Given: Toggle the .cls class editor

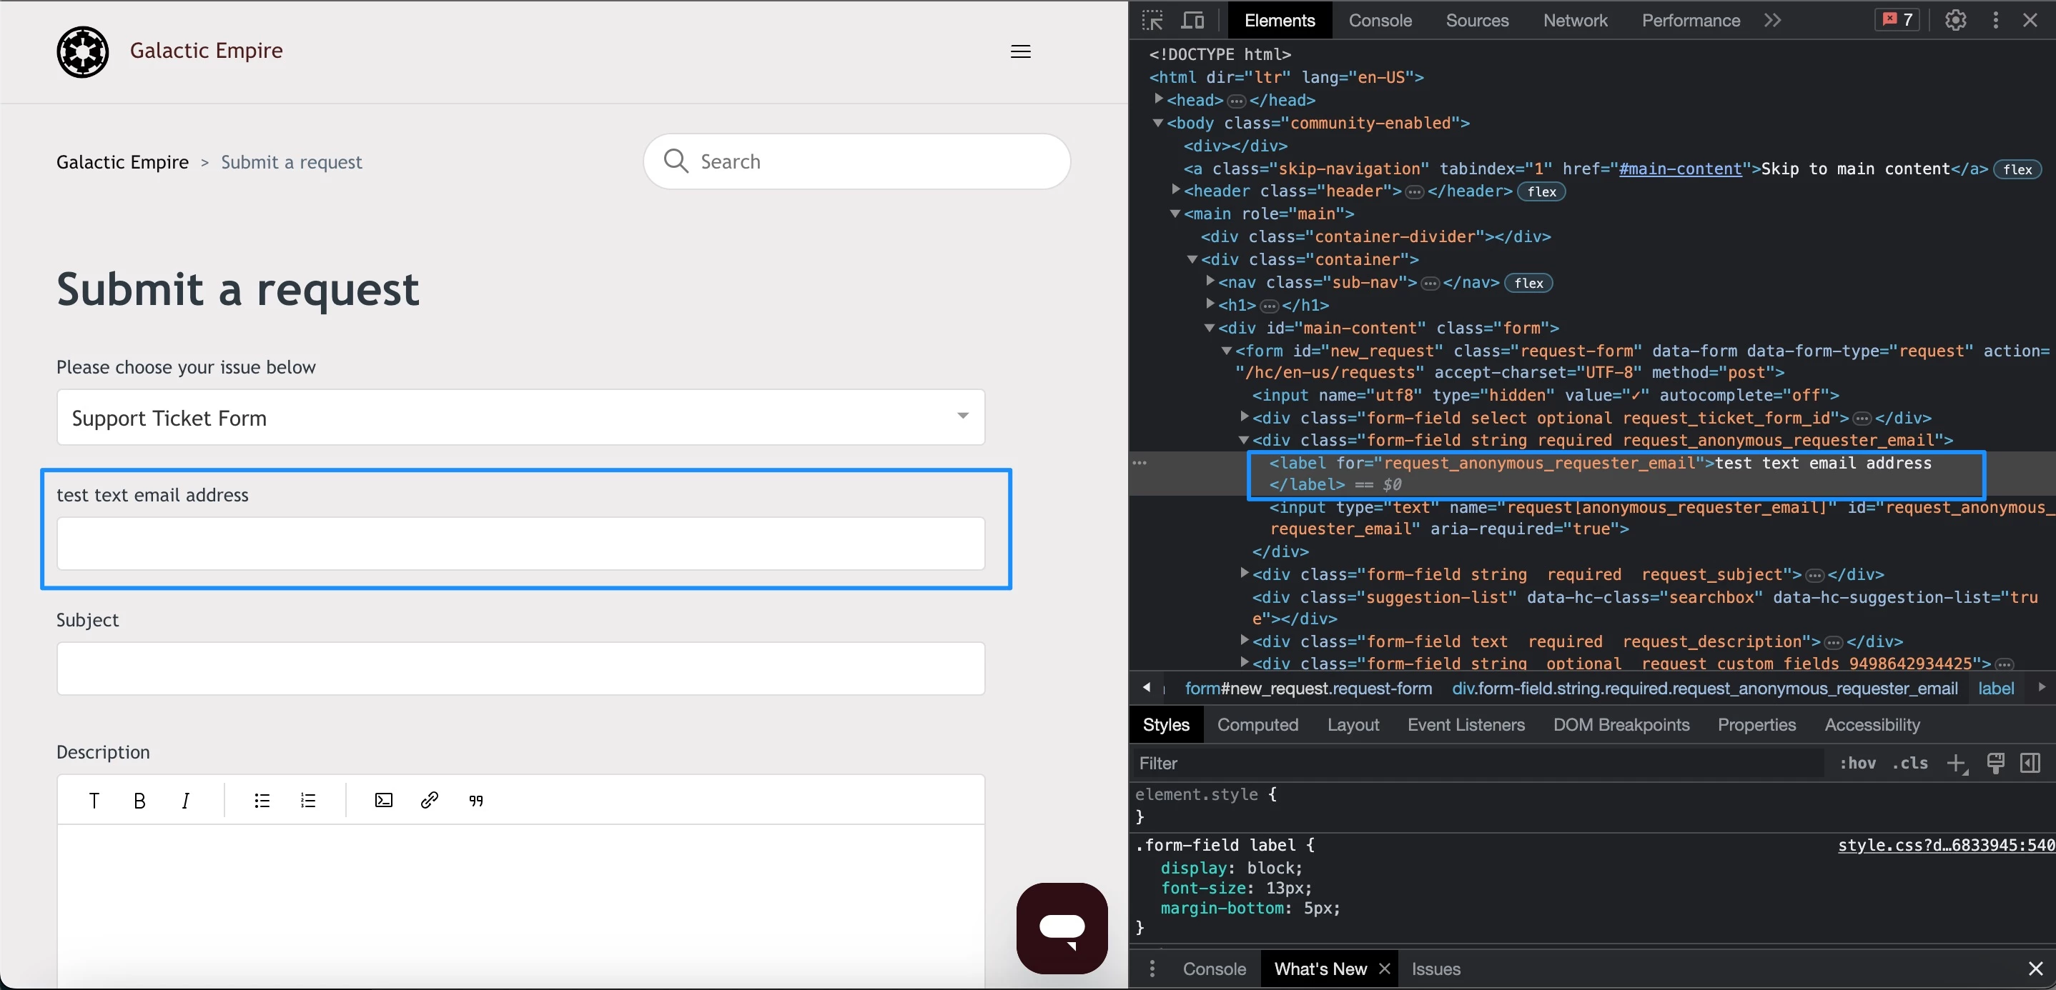Looking at the screenshot, I should [1909, 764].
